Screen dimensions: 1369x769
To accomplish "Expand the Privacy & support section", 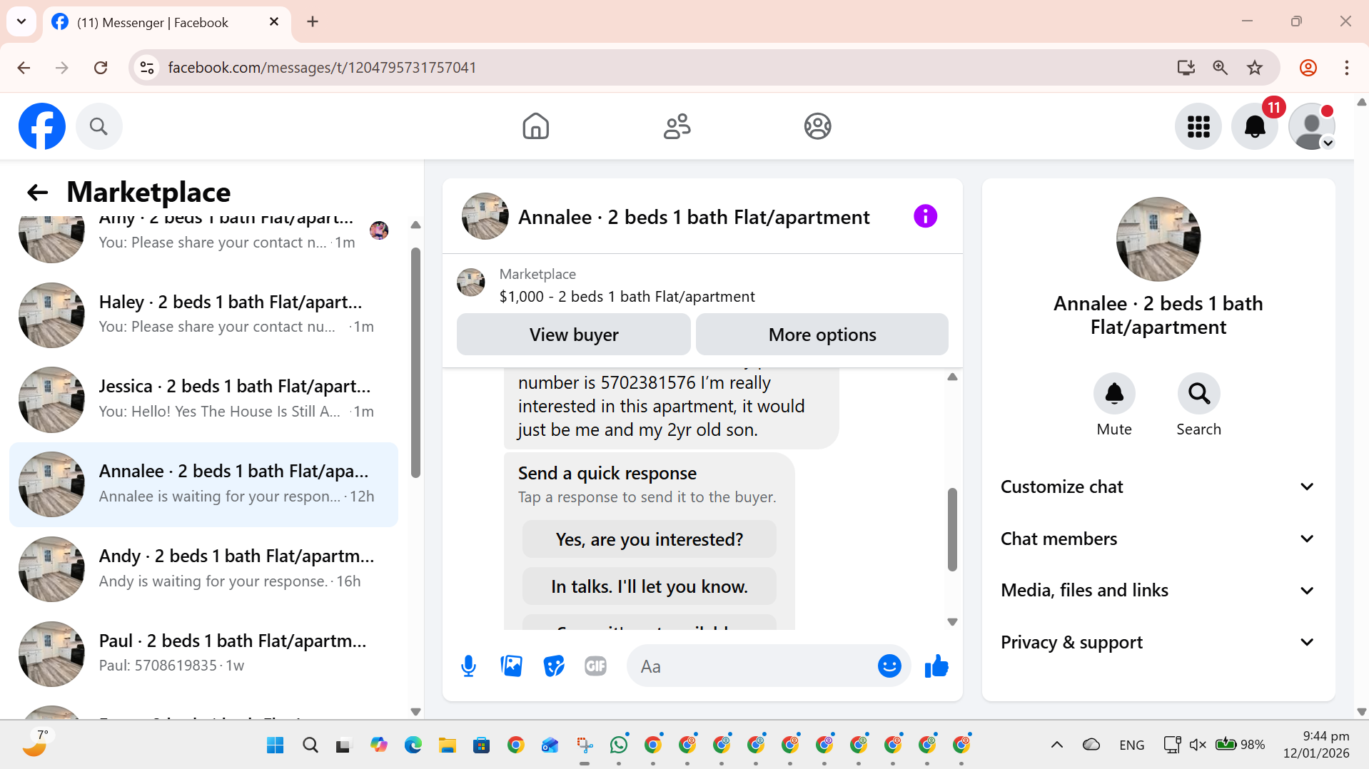I will [x=1158, y=642].
